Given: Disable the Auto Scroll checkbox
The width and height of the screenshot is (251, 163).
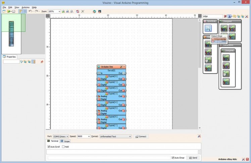Looking at the screenshot, I should (x=49, y=147).
